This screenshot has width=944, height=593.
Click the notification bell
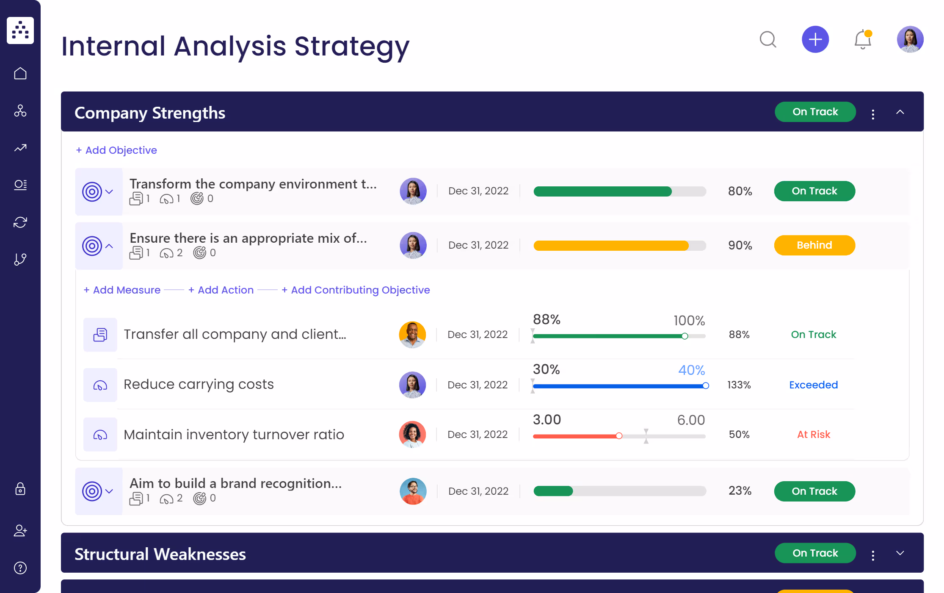(862, 39)
